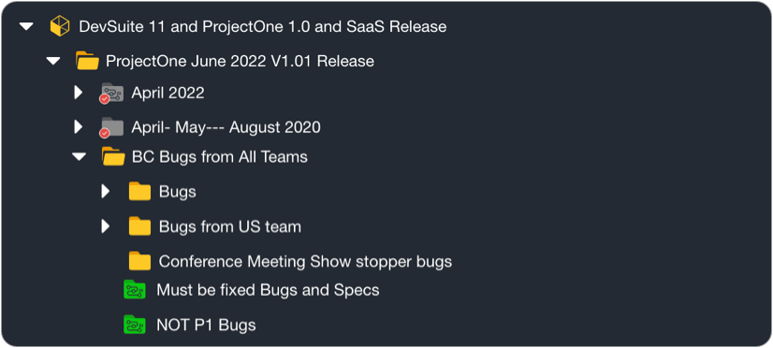Click the April 2022 gray workflow folder icon
Image resolution: width=773 pixels, height=348 pixels.
click(x=112, y=94)
